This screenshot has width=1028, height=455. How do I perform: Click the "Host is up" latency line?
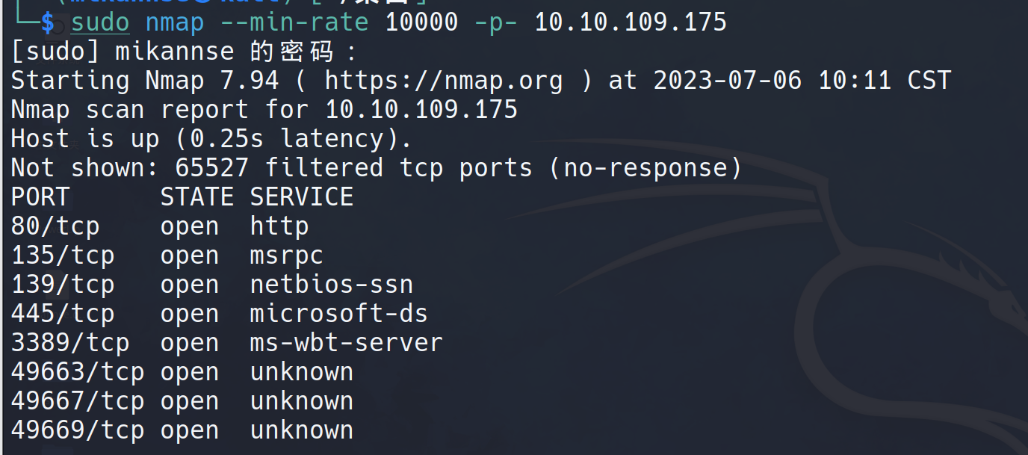pyautogui.click(x=211, y=139)
